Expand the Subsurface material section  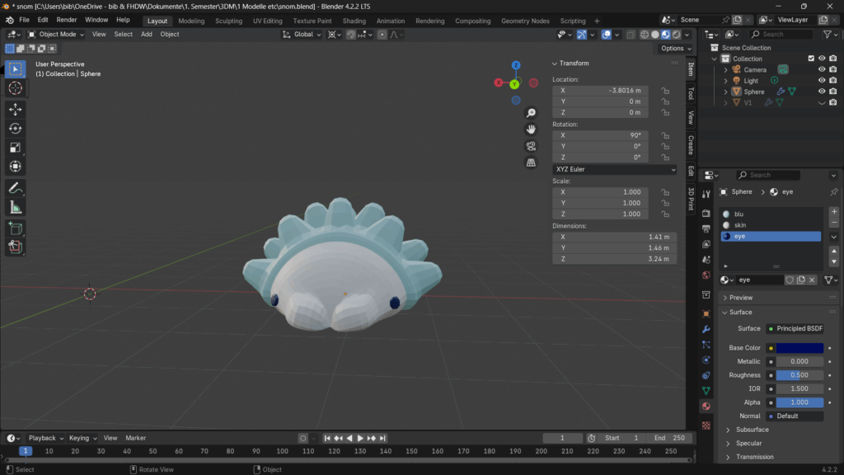(x=752, y=430)
